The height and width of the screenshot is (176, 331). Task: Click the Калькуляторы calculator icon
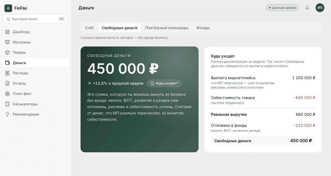(7, 104)
